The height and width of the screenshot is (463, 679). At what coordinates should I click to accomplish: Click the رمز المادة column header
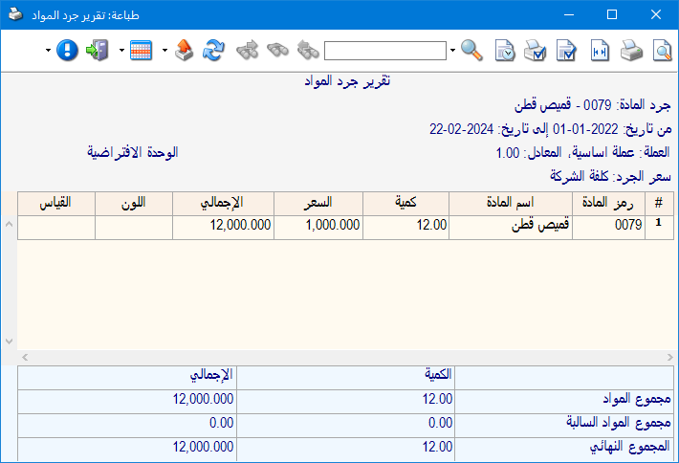(608, 203)
